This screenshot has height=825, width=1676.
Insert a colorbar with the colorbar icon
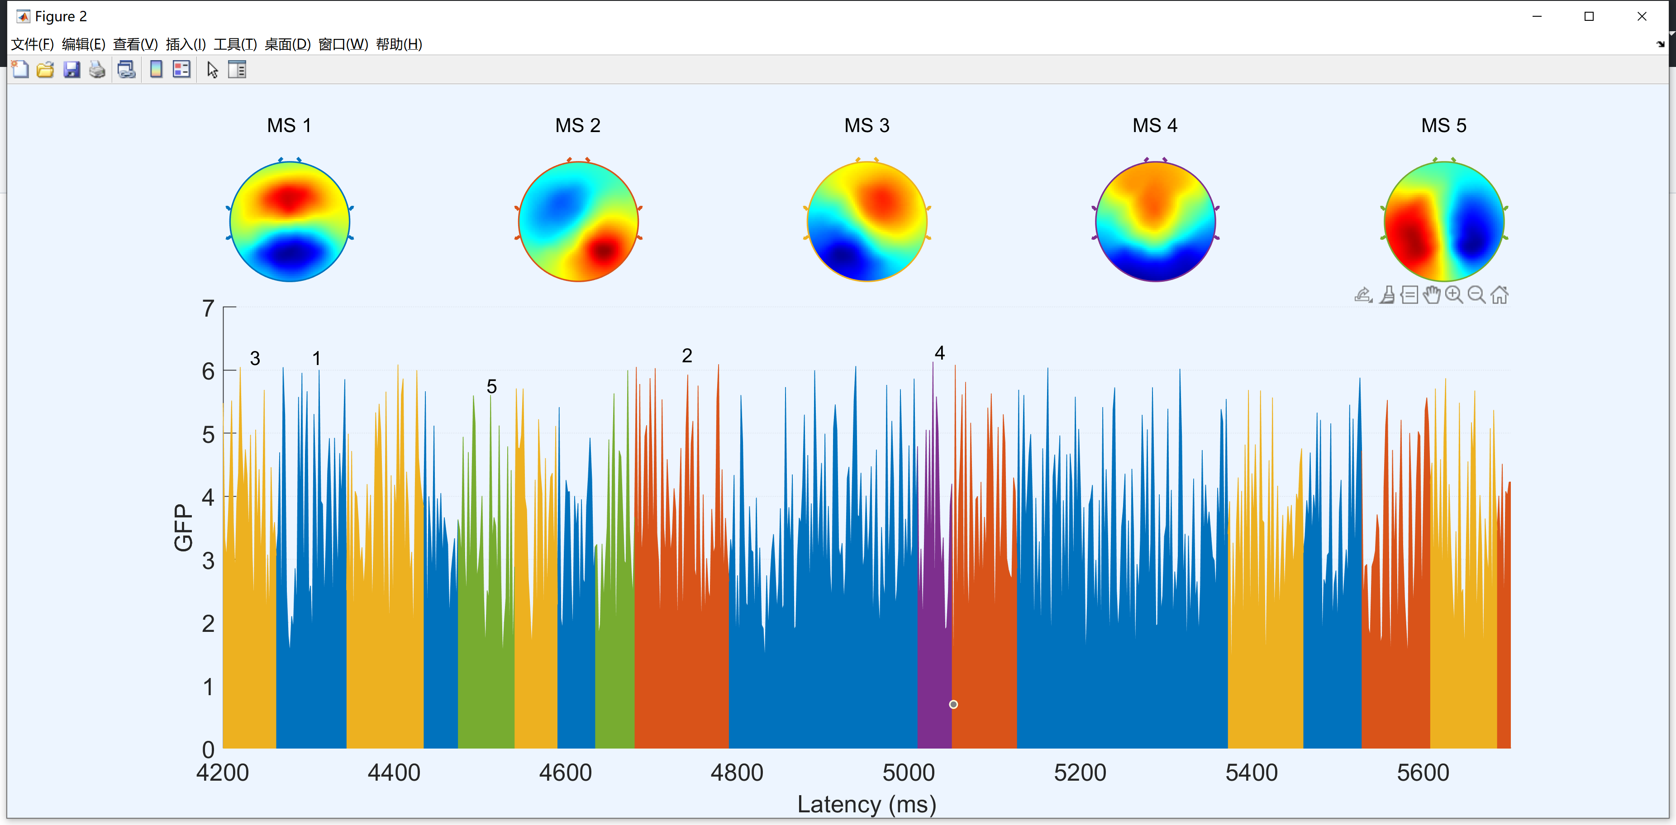click(x=156, y=70)
